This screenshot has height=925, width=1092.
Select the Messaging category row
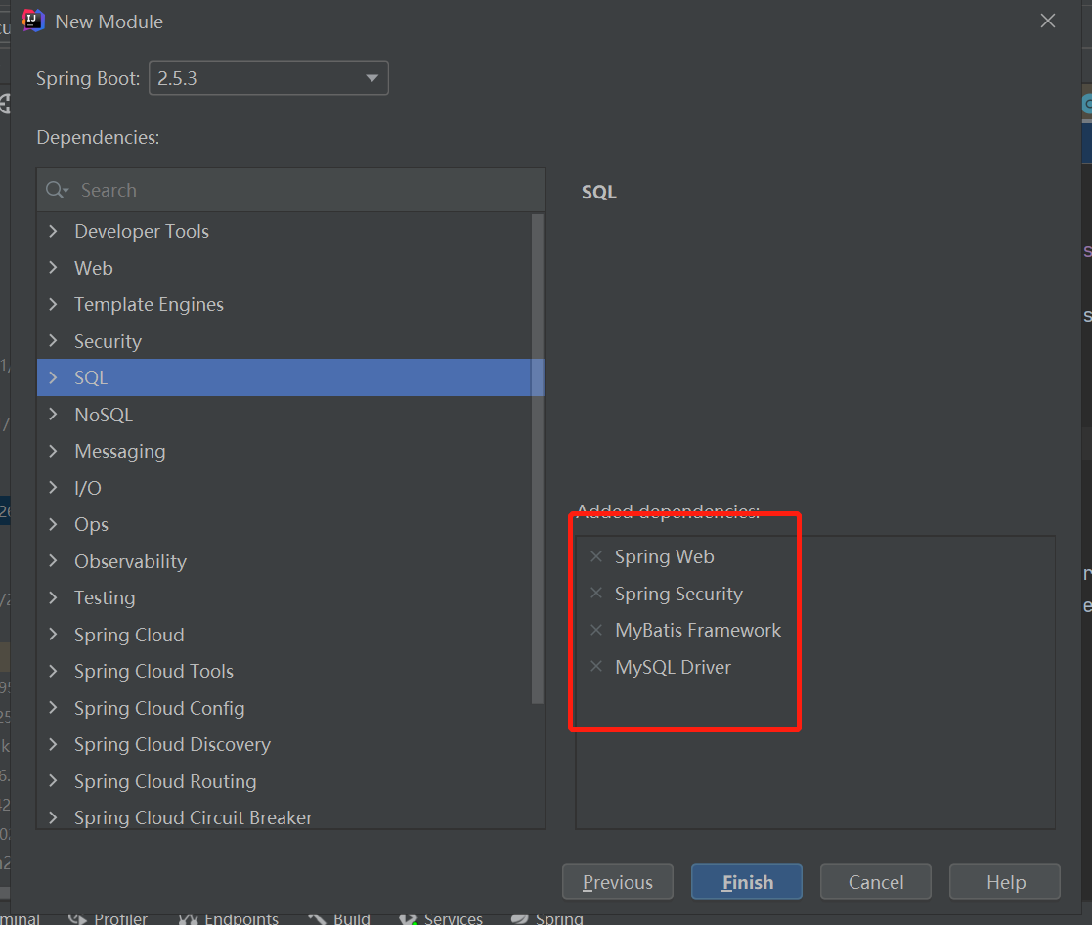click(284, 451)
